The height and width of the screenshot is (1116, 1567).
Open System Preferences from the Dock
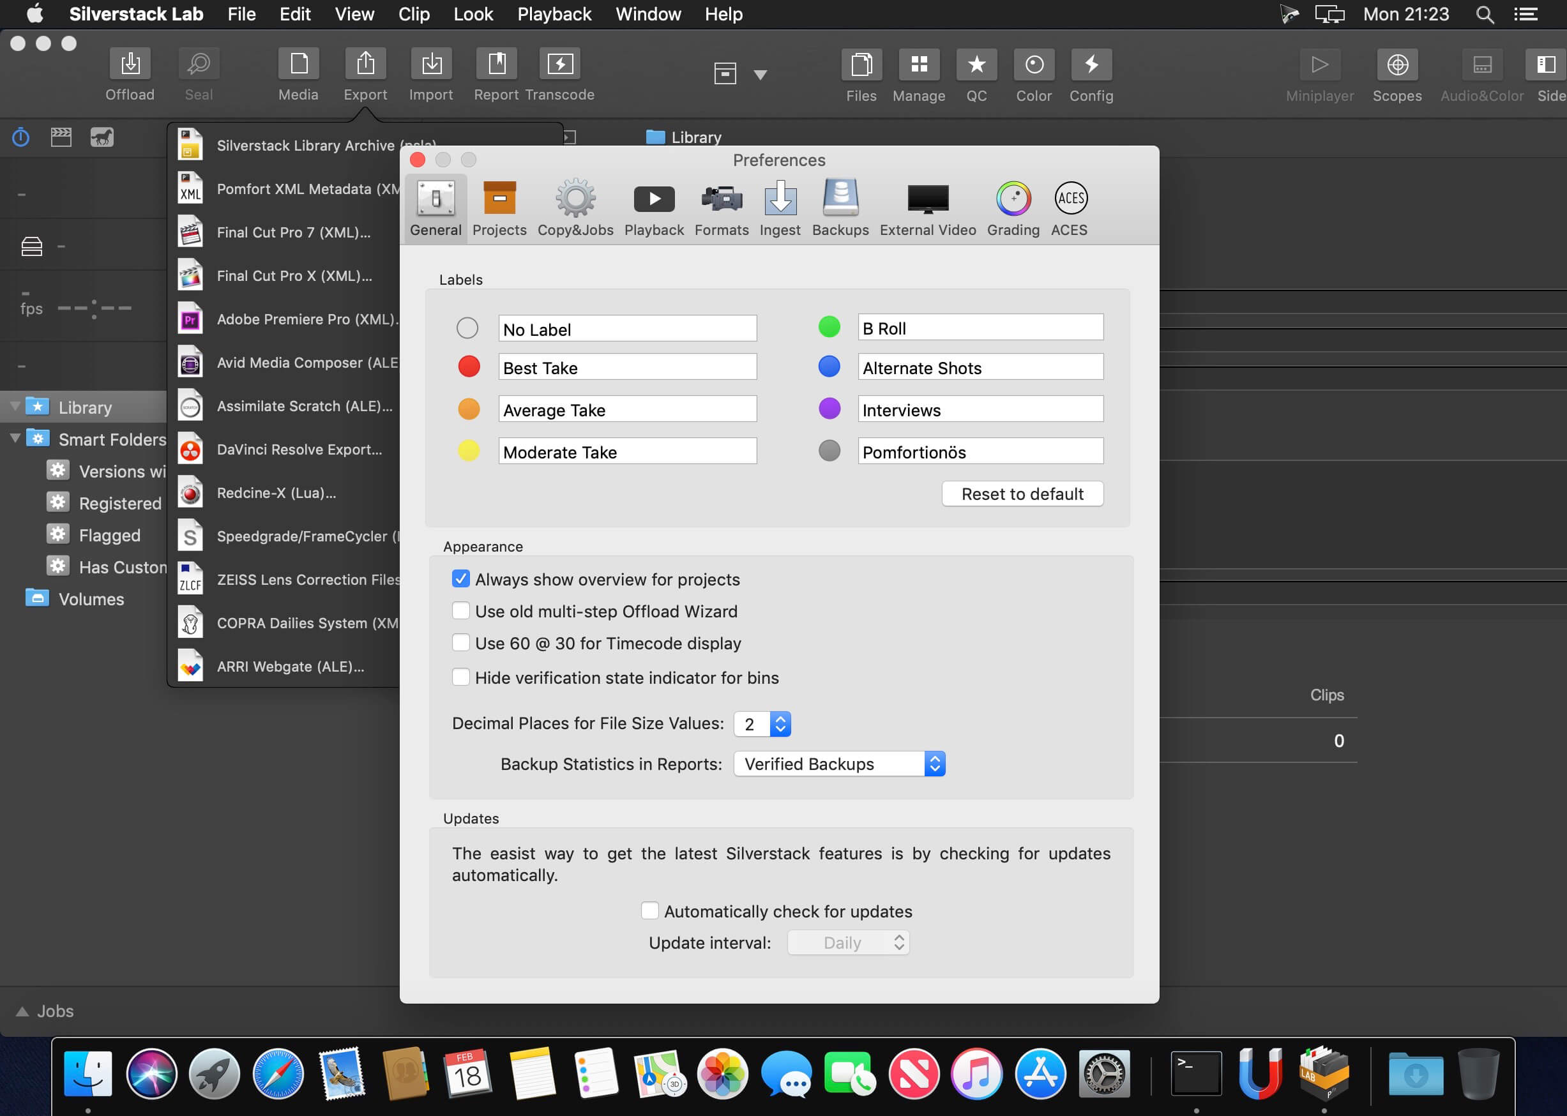click(x=1104, y=1073)
